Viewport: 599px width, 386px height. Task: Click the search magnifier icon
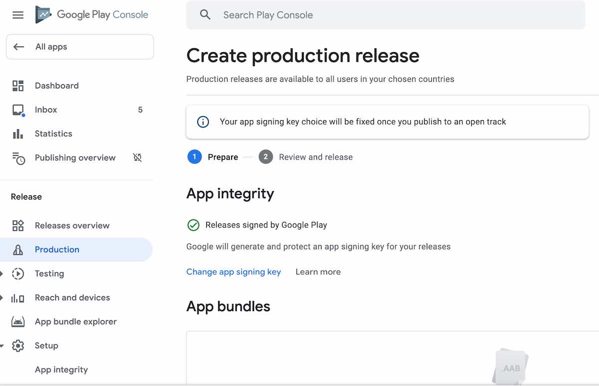point(205,15)
